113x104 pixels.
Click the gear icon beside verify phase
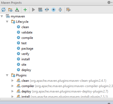pyautogui.click(x=18, y=54)
